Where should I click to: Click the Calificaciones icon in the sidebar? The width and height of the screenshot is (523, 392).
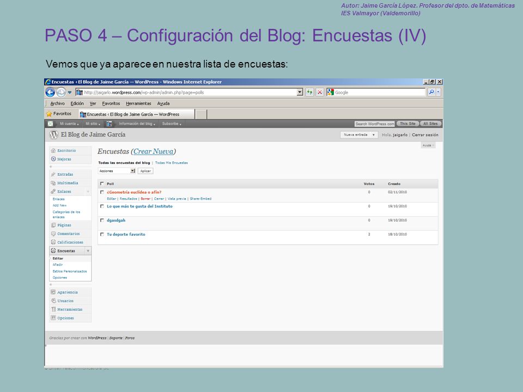(53, 242)
